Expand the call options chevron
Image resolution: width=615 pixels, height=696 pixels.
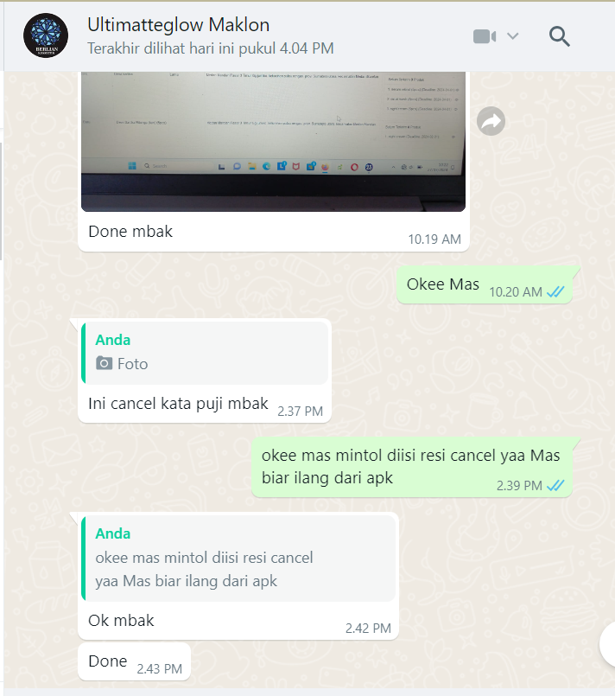[512, 36]
